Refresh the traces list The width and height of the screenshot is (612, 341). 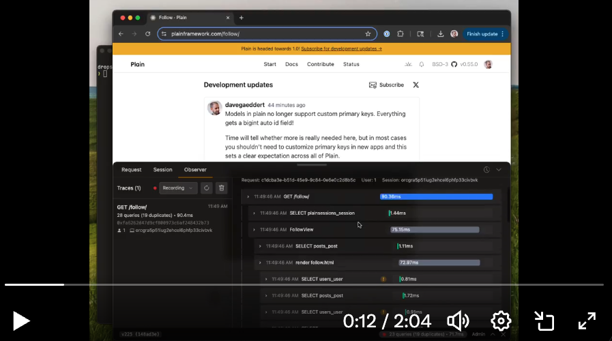pyautogui.click(x=207, y=188)
